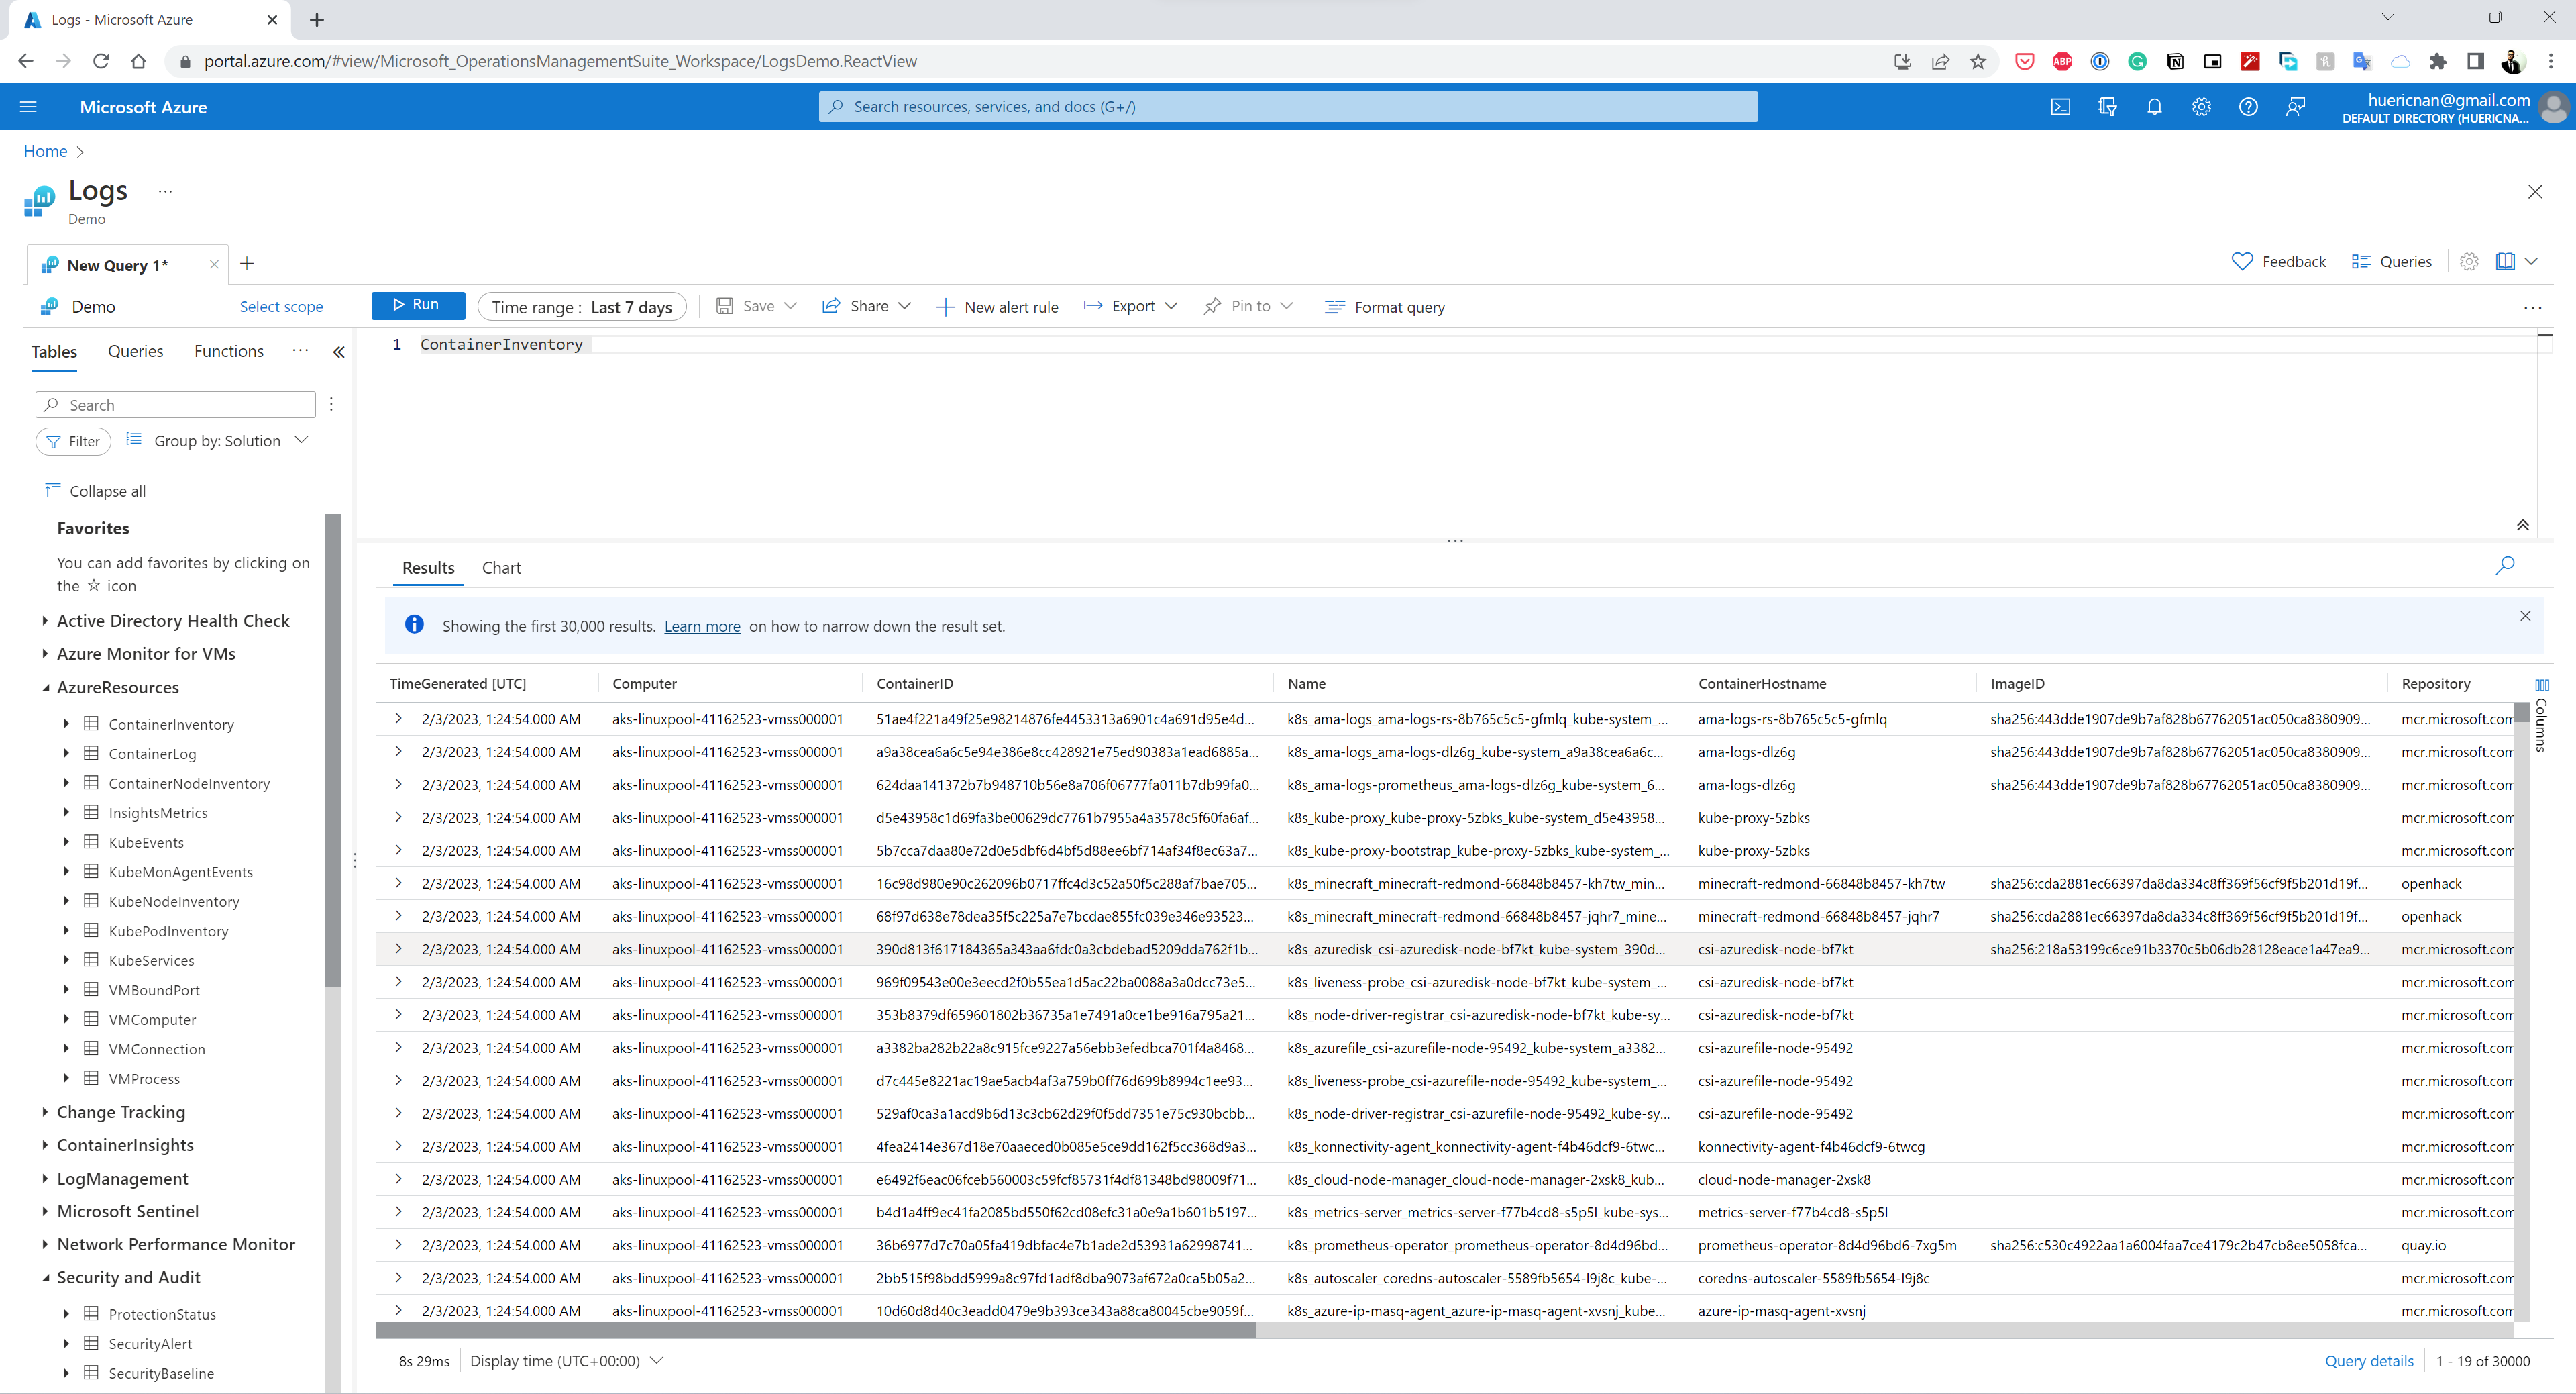Click the results horizontal scrollbar
This screenshot has width=2576, height=1394.
[x=816, y=1330]
